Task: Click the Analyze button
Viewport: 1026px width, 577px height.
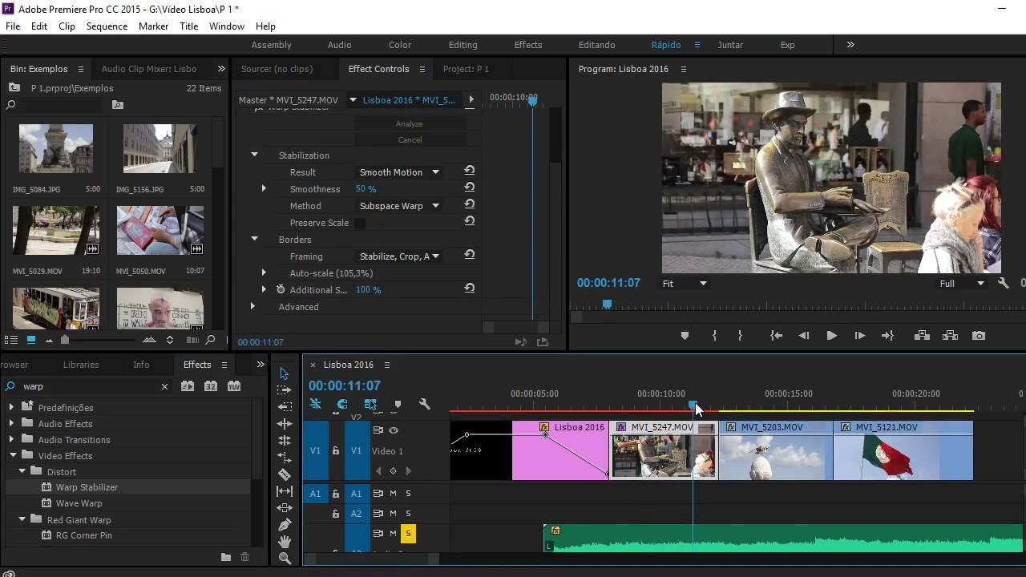Action: [x=410, y=123]
